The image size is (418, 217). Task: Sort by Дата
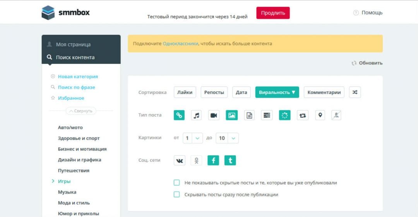(x=241, y=92)
